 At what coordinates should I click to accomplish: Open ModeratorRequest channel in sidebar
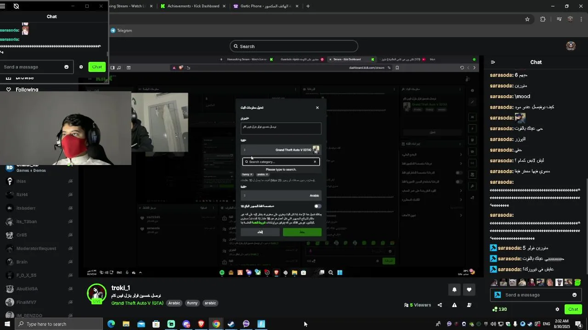coord(39,248)
